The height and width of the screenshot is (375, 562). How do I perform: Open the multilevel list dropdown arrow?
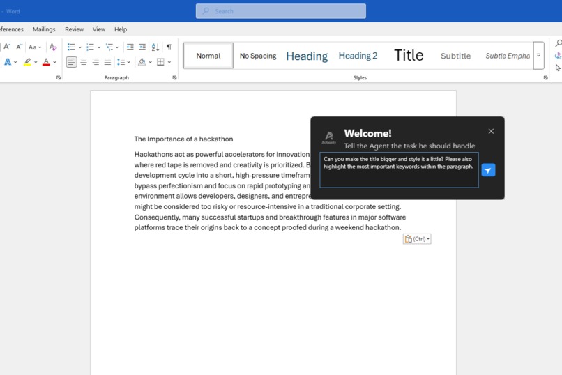pyautogui.click(x=117, y=47)
